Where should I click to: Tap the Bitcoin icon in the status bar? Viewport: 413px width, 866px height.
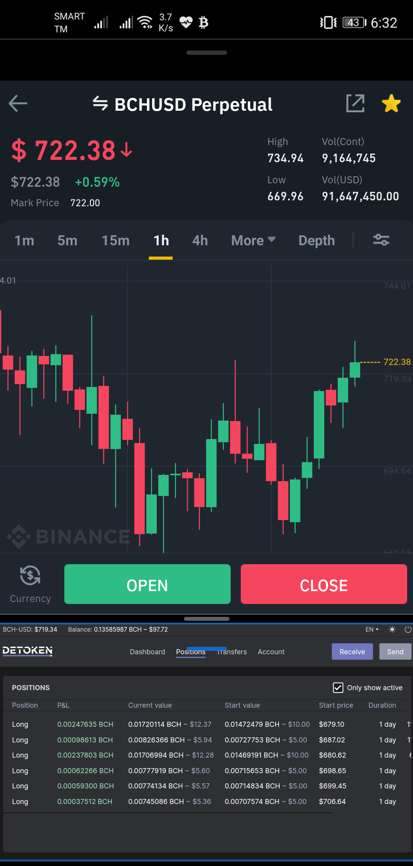click(x=203, y=23)
